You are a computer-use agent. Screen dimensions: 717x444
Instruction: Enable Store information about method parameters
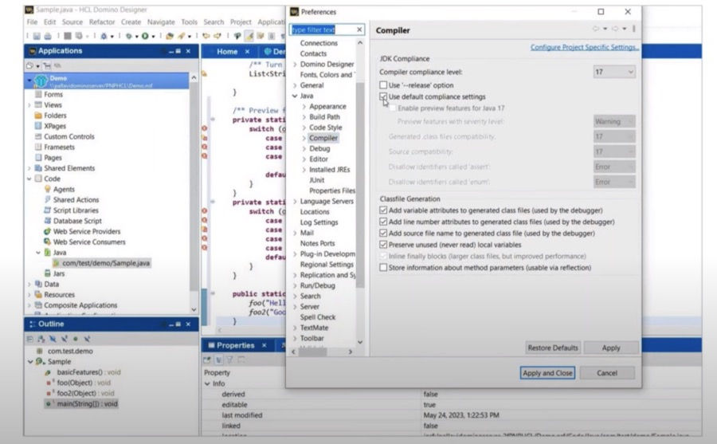pyautogui.click(x=383, y=268)
